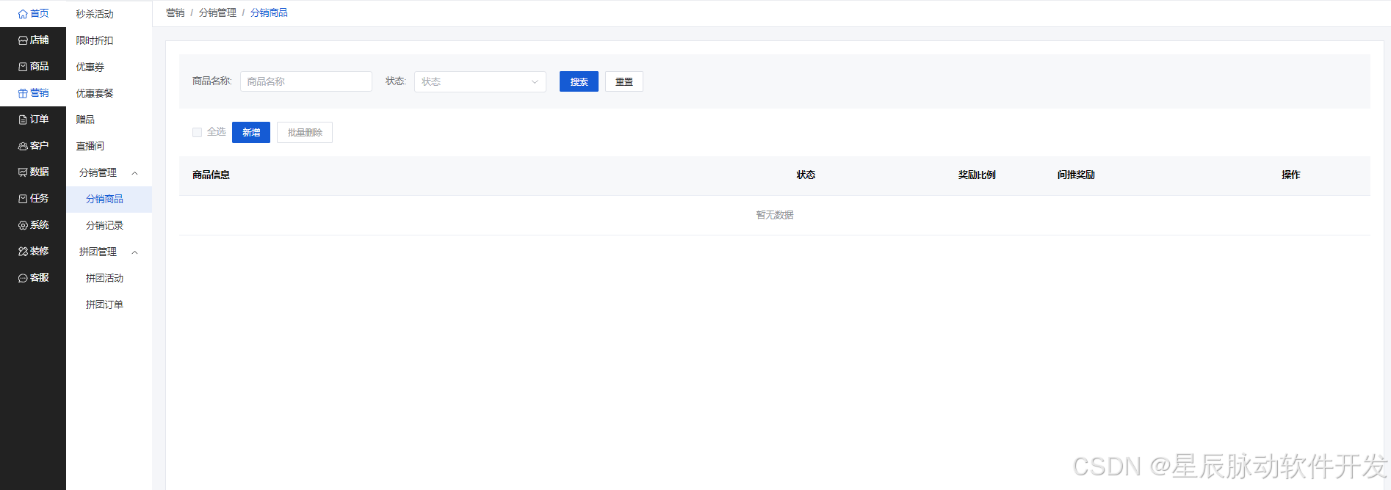Click the 订单 document icon in sidebar

(23, 120)
